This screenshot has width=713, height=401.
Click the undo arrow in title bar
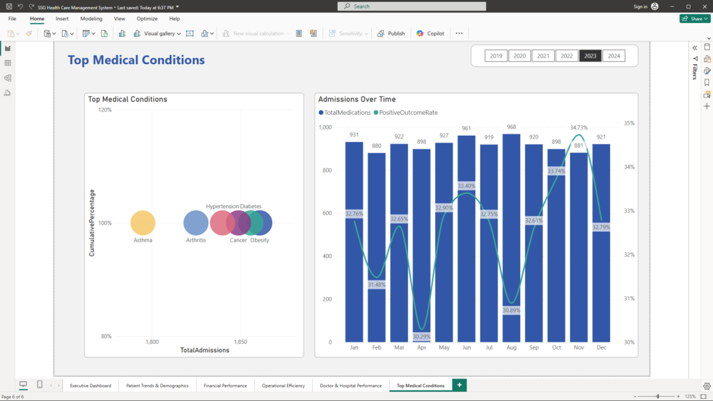point(20,6)
